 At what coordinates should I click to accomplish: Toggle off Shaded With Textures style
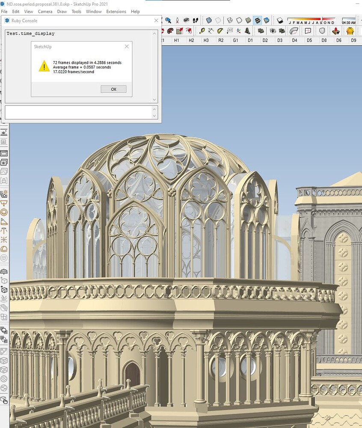[258, 20]
